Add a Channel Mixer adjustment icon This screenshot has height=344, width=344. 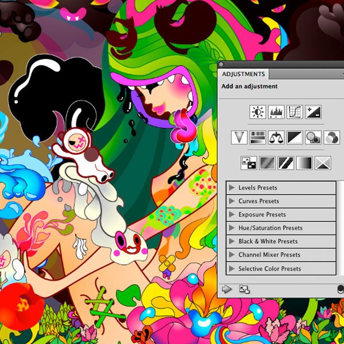(x=332, y=138)
